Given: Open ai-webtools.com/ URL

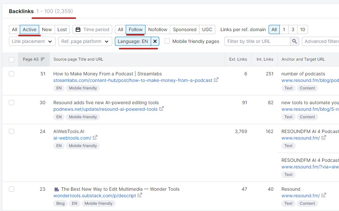Looking at the screenshot, I should pos(72,138).
